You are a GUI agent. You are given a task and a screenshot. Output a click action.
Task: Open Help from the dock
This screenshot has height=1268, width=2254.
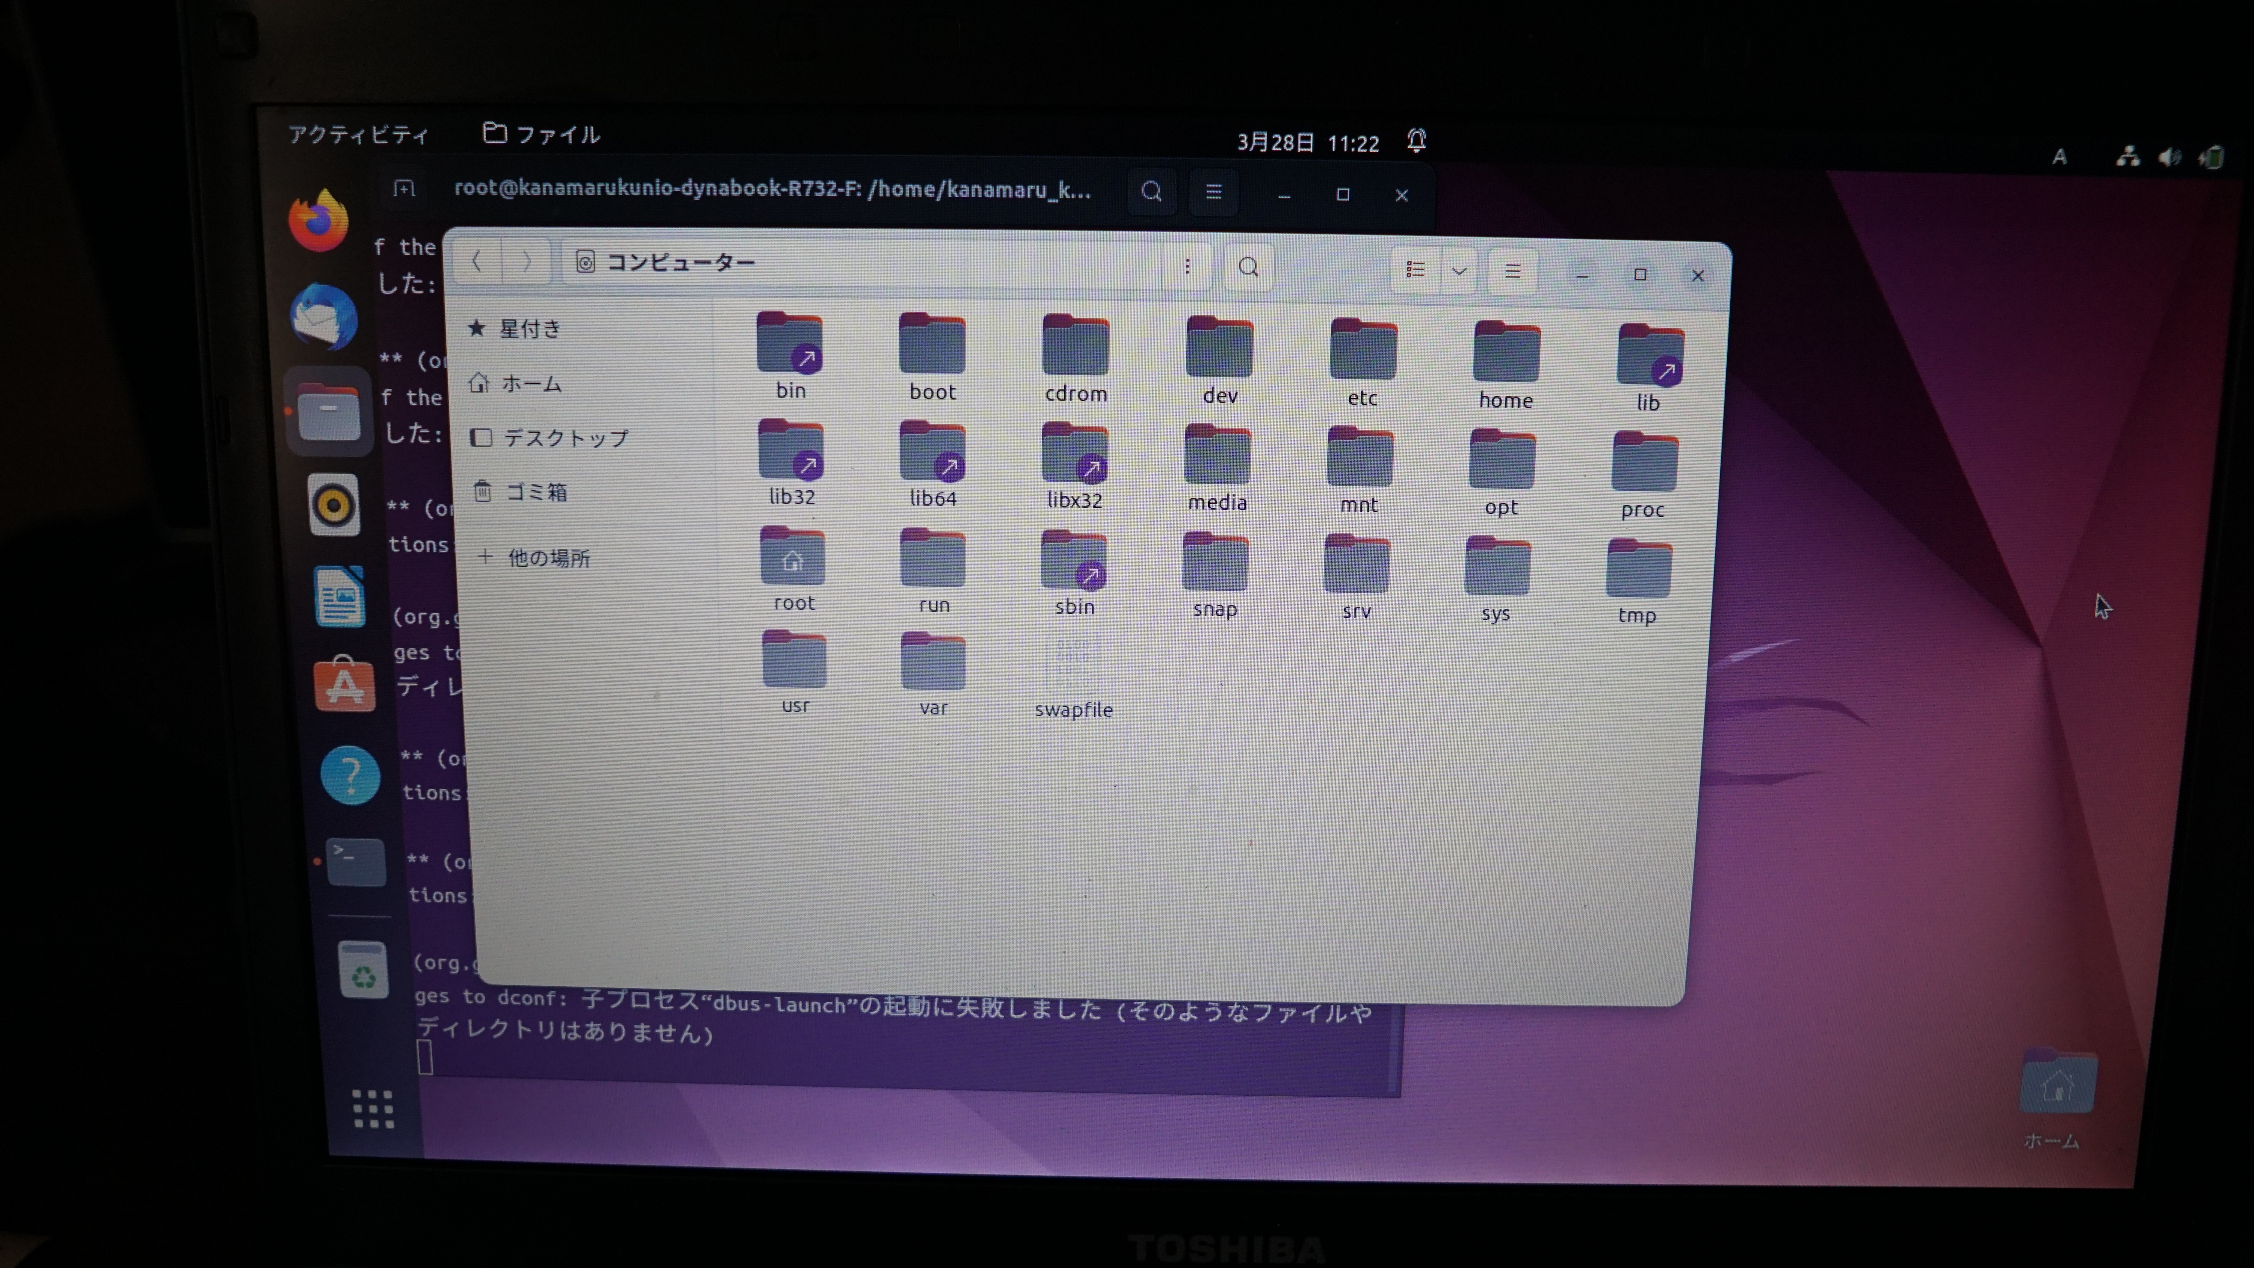pyautogui.click(x=350, y=775)
